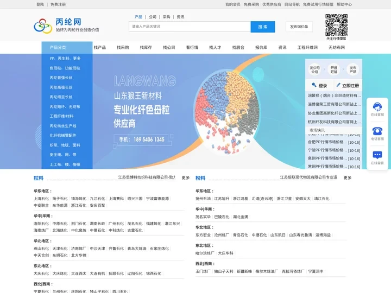391x293 pixels.
Task: Open the 找人才 nav item
Action: [215, 47]
